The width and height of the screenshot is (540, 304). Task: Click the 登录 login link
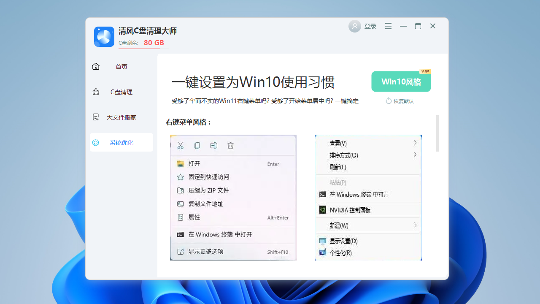pos(370,26)
